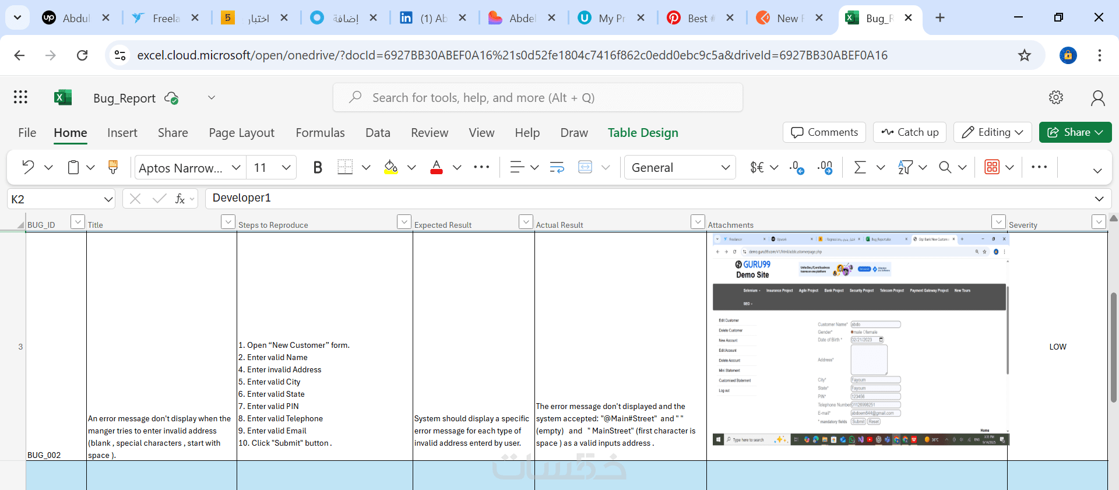The image size is (1119, 490).
Task: Click the text alignment icon
Action: coord(516,167)
